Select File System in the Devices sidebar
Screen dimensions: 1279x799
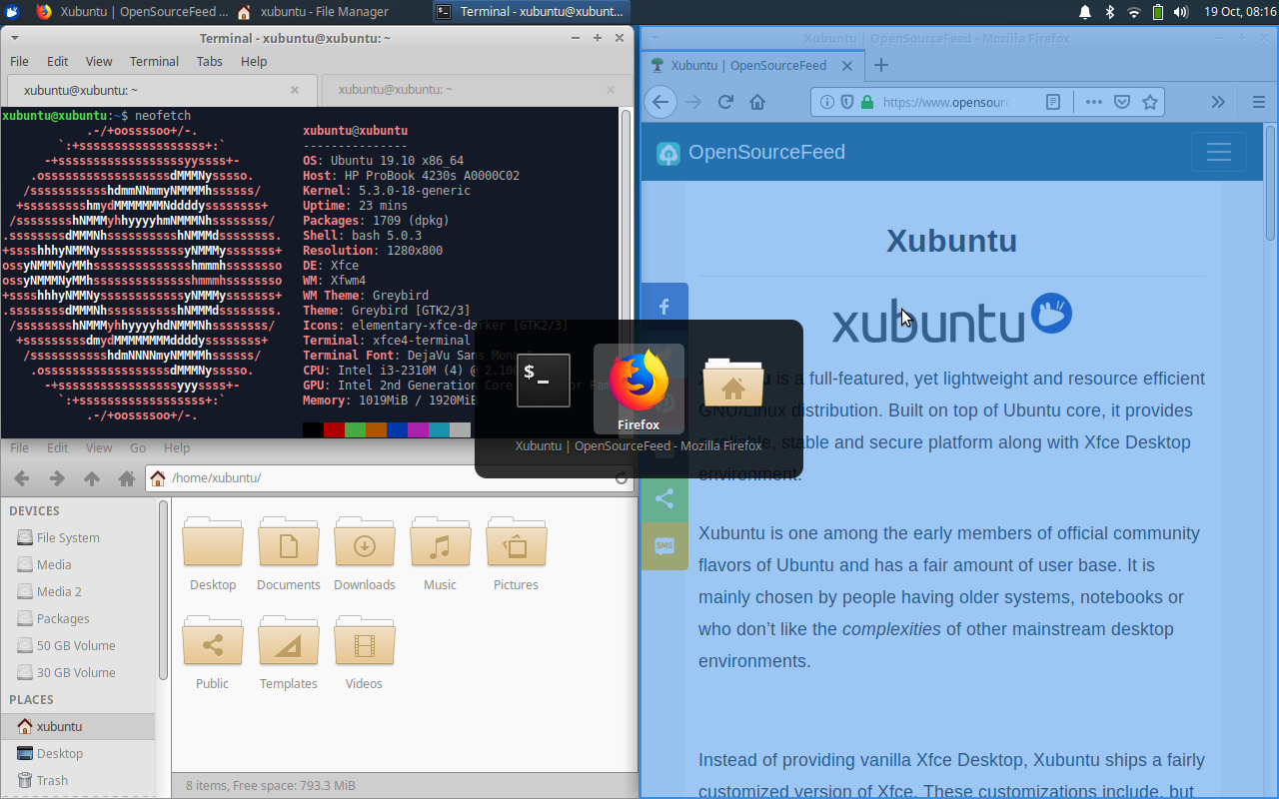coord(68,537)
